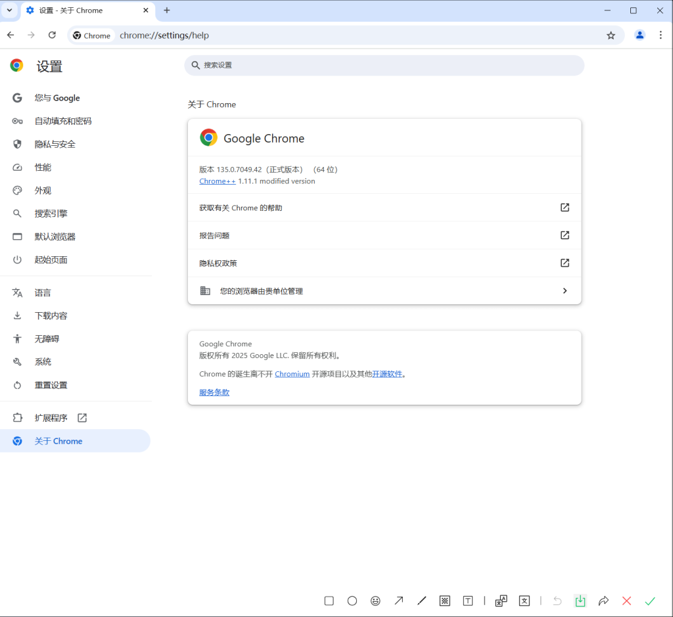Select the arrow annotation tool
The image size is (673, 617).
(399, 601)
